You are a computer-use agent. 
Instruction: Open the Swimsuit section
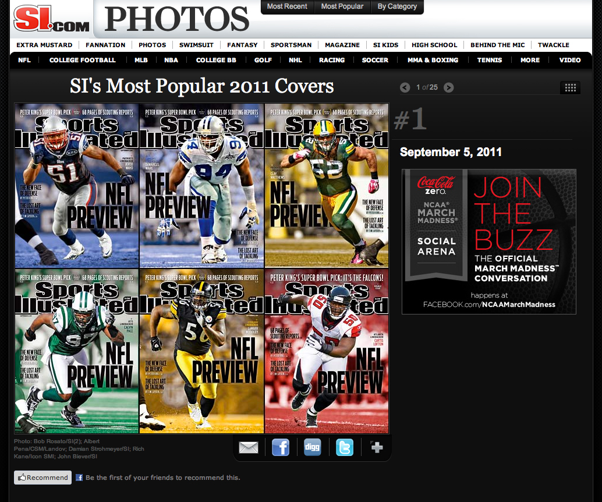(196, 45)
